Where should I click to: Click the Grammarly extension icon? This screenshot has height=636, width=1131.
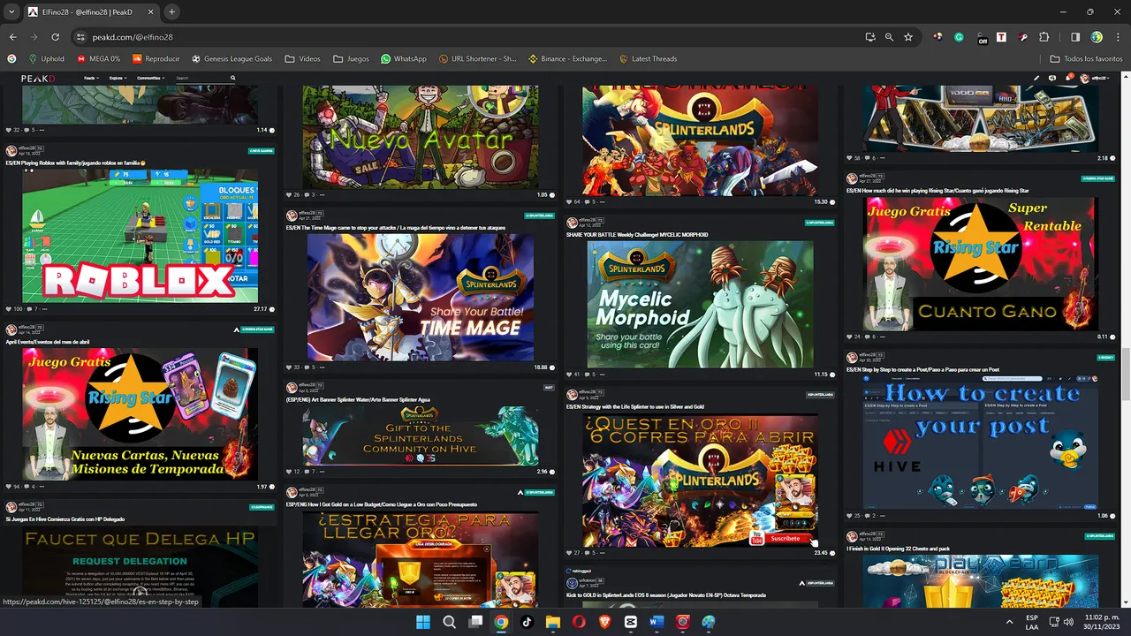(x=959, y=37)
